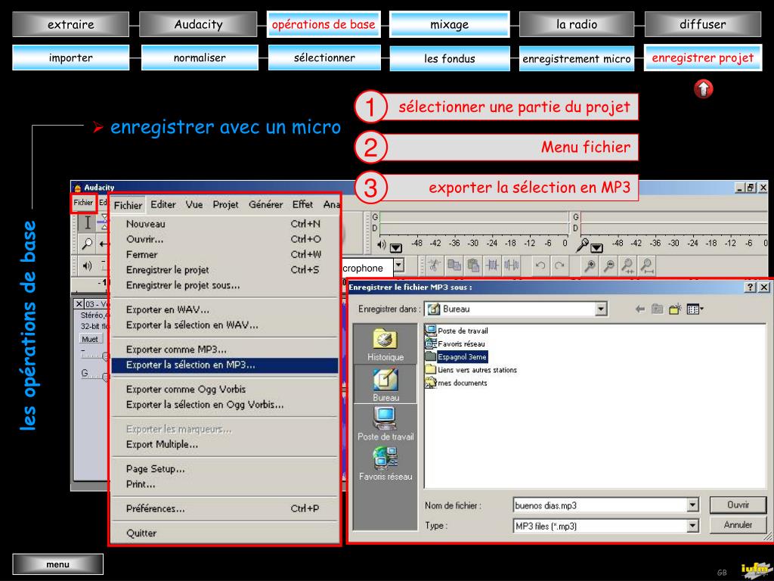Image resolution: width=774 pixels, height=581 pixels.
Task: Go to the normaliser slide button
Action: pyautogui.click(x=200, y=57)
